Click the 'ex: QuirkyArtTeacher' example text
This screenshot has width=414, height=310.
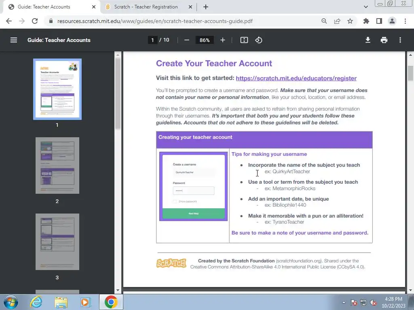[287, 172]
